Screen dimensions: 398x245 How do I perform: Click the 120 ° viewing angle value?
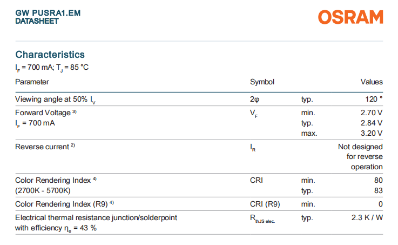tap(373, 100)
